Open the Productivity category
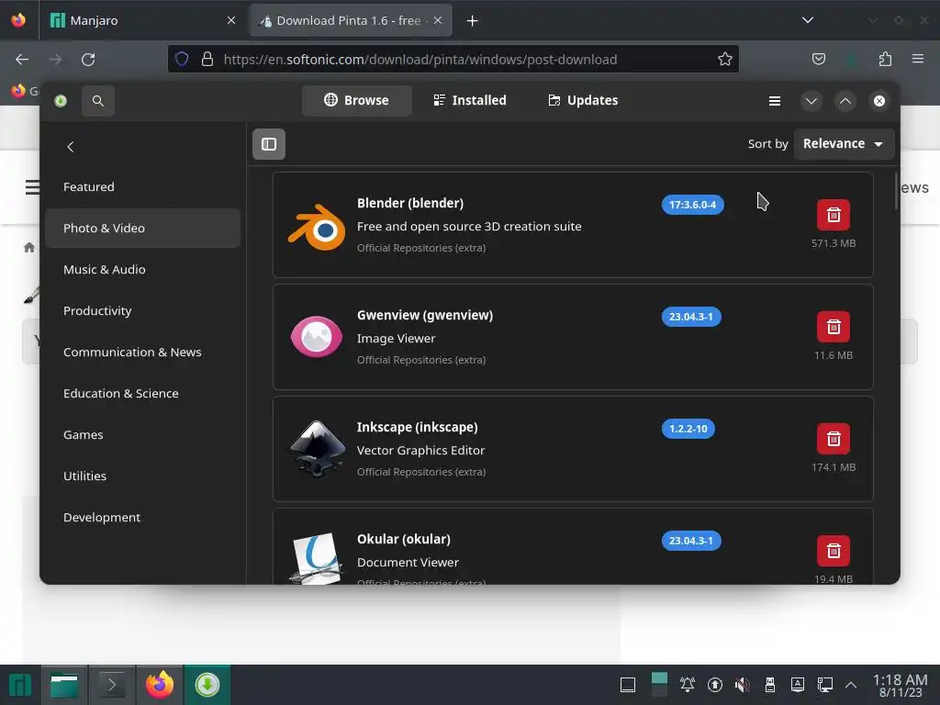Viewport: 940px width, 705px height. [x=142, y=310]
